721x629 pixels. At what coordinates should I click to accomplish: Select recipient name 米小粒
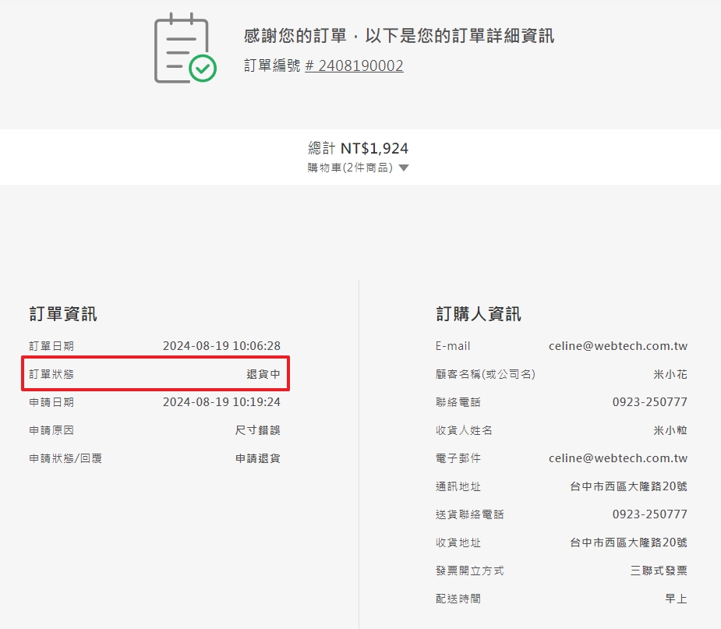click(x=670, y=430)
